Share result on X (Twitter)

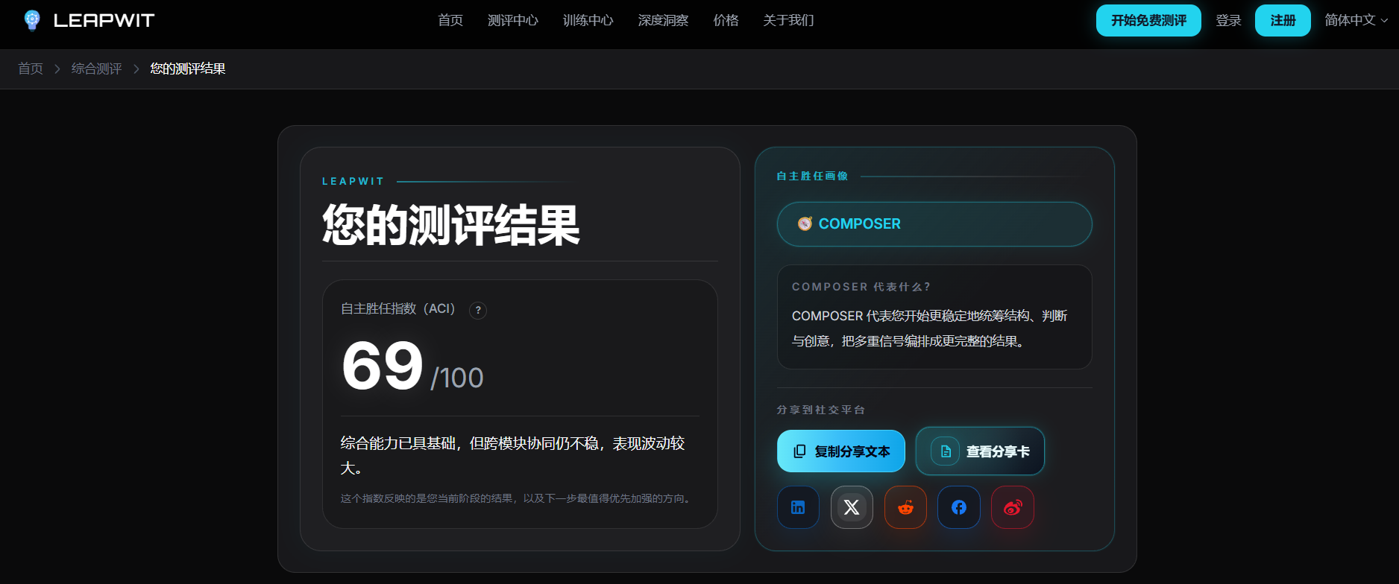[852, 507]
